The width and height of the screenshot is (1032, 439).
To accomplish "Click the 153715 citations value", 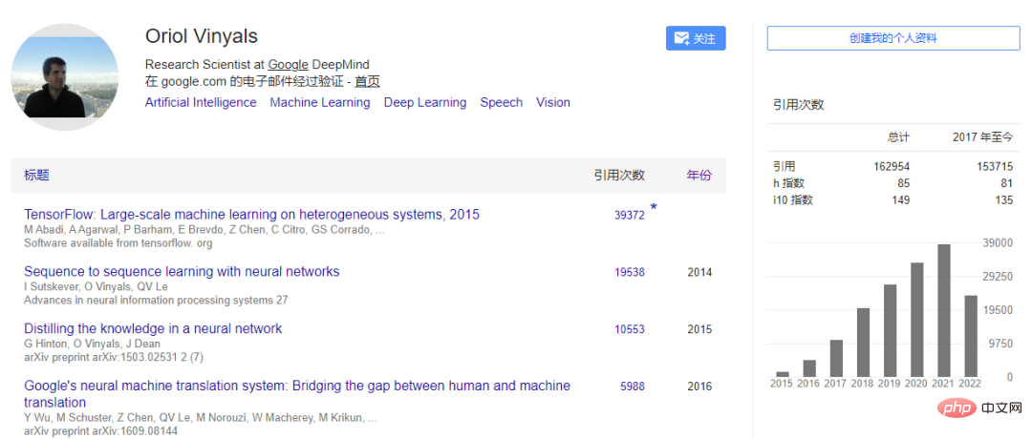I will [994, 166].
